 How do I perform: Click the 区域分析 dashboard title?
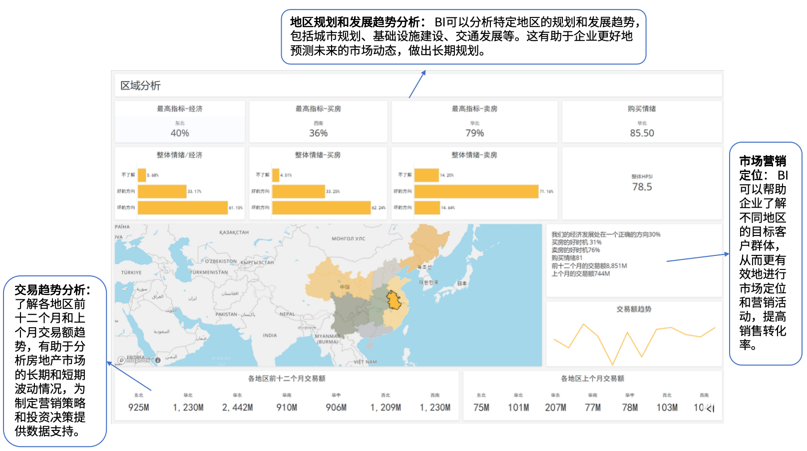140,85
